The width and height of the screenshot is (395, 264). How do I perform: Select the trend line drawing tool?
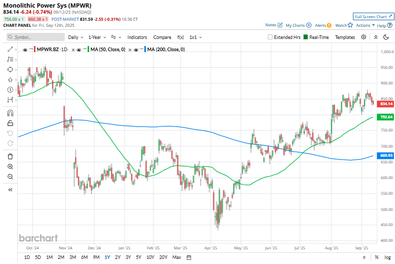(10, 50)
